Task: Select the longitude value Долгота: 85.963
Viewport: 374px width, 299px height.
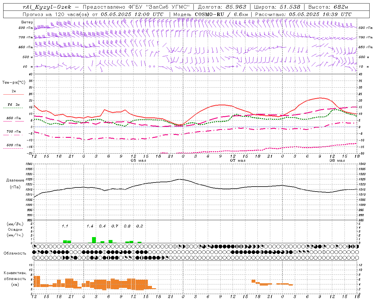Action: coord(222,7)
